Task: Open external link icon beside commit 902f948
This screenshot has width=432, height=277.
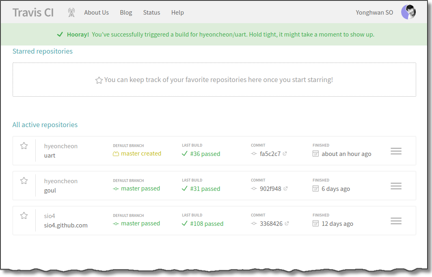Action: pyautogui.click(x=286, y=188)
